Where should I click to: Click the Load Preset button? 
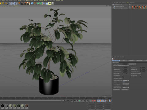[117, 90]
